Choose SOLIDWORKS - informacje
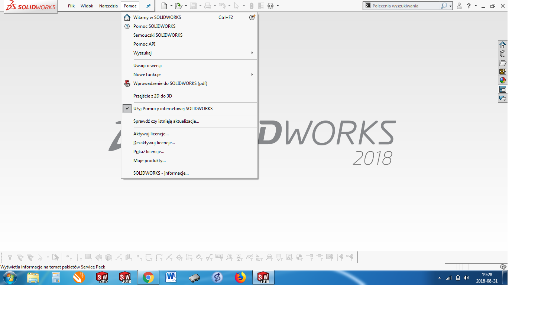 [189, 173]
